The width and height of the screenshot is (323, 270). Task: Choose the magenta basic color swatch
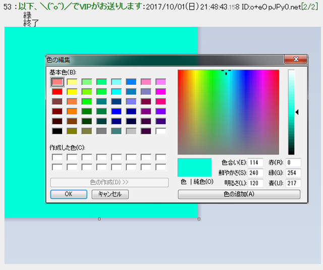point(160,91)
